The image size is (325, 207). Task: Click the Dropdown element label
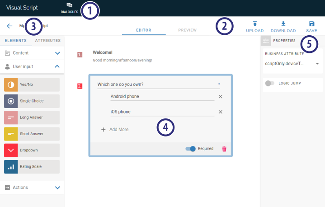point(29,150)
